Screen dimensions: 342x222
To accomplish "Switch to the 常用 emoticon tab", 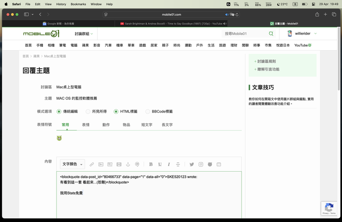I will coord(65,125).
